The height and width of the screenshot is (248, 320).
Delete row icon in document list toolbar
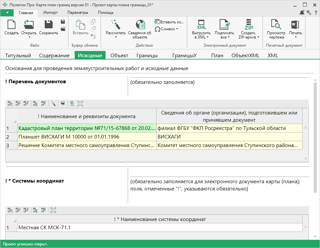coord(26,104)
